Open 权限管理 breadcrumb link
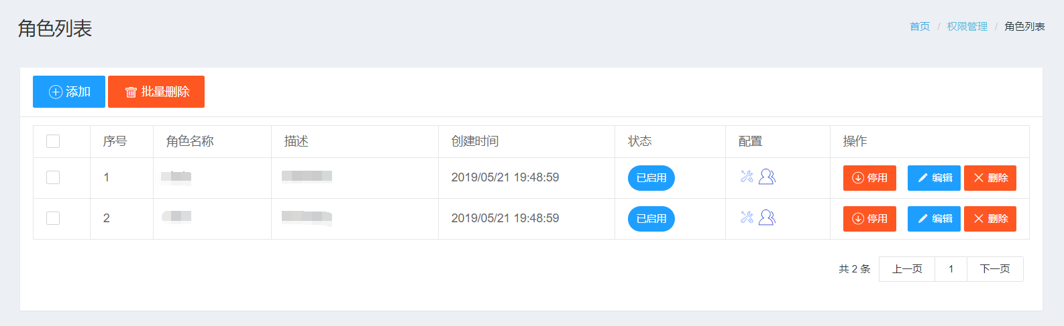This screenshot has width=1064, height=326. 967,27
